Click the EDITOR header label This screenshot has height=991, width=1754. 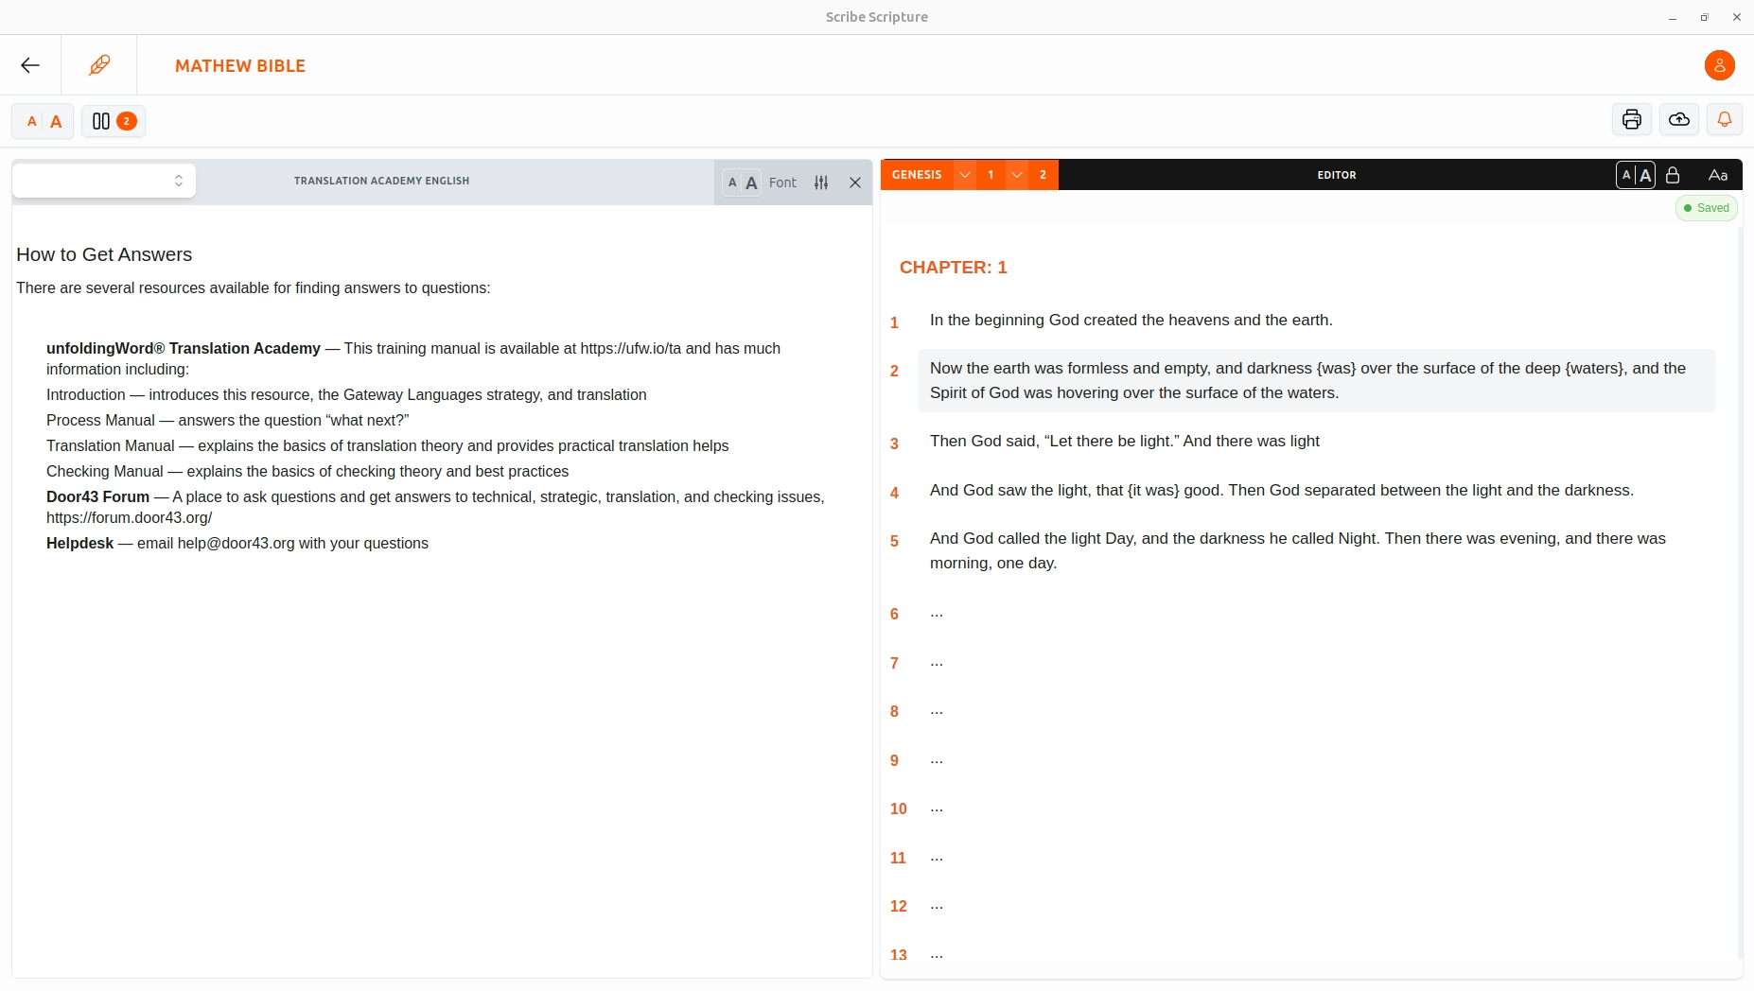point(1337,174)
